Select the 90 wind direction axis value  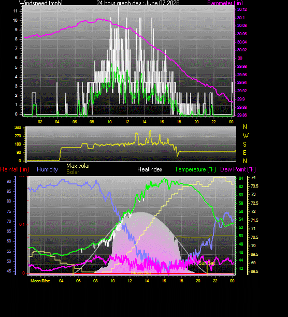(19, 152)
